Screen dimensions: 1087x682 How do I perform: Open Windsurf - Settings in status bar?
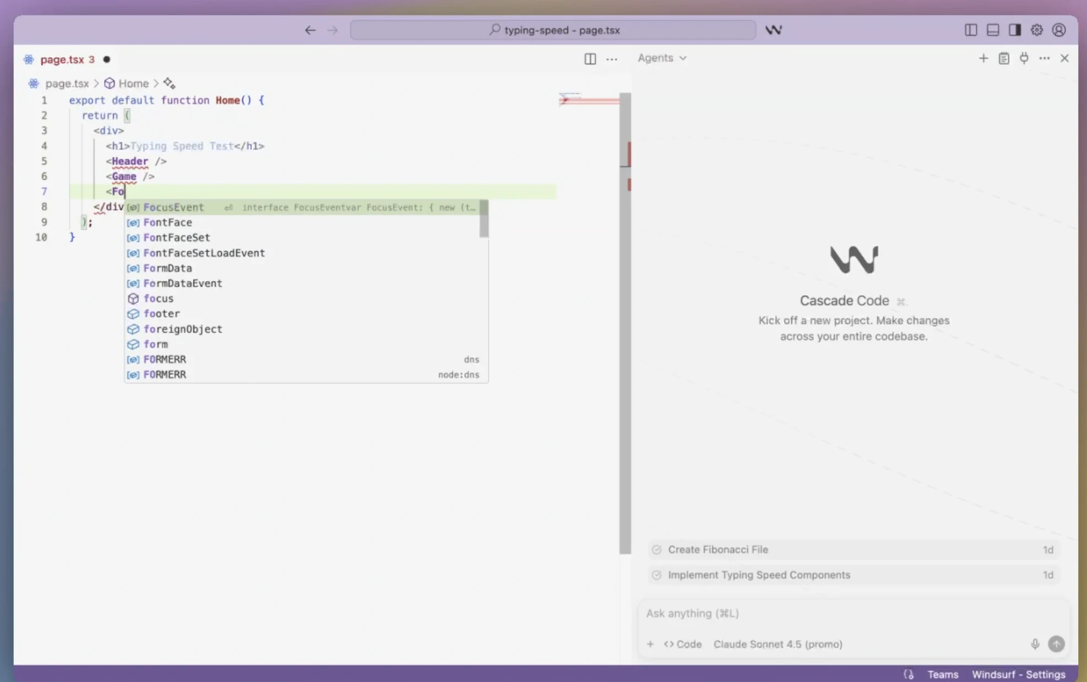(x=1018, y=674)
